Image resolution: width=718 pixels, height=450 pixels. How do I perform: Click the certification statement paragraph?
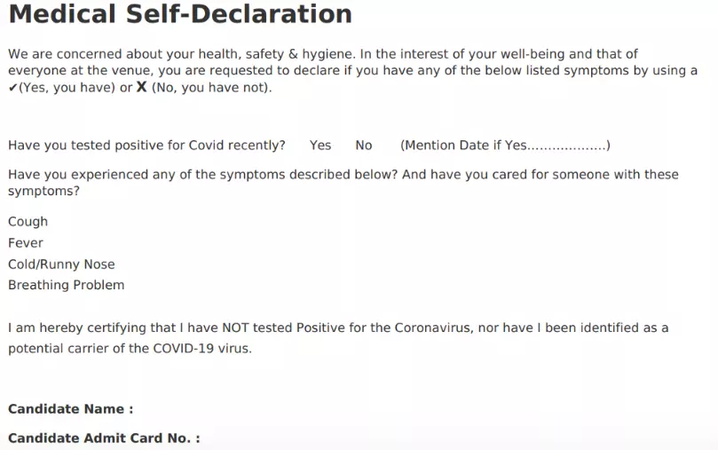coord(338,338)
